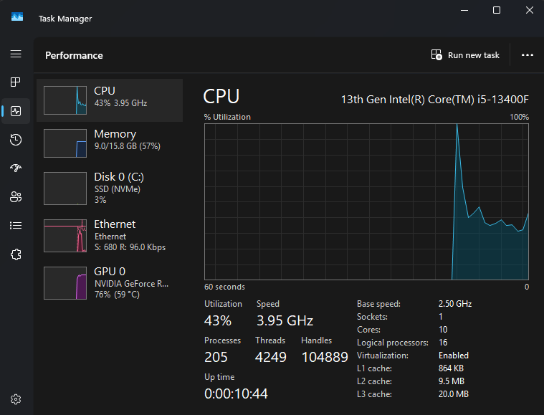Expand the hamburger navigation menu

[x=16, y=54]
